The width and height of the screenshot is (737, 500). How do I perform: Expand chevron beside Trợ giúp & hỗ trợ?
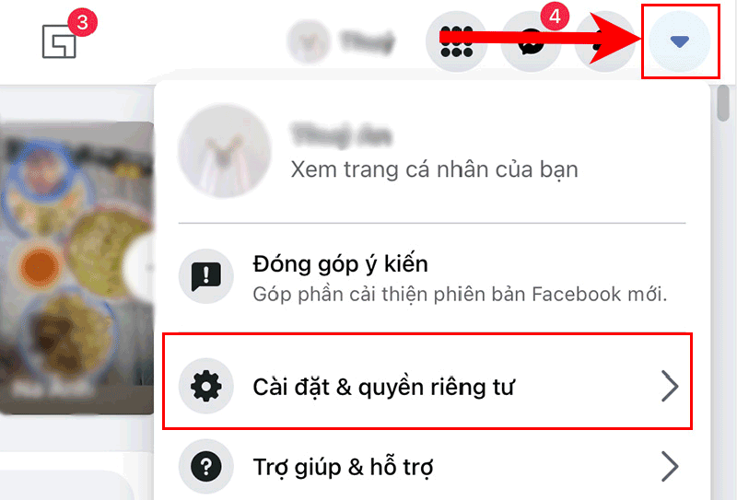point(670,466)
